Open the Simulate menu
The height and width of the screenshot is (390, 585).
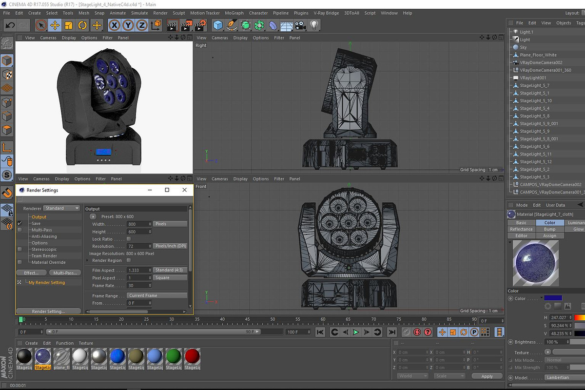tap(139, 13)
